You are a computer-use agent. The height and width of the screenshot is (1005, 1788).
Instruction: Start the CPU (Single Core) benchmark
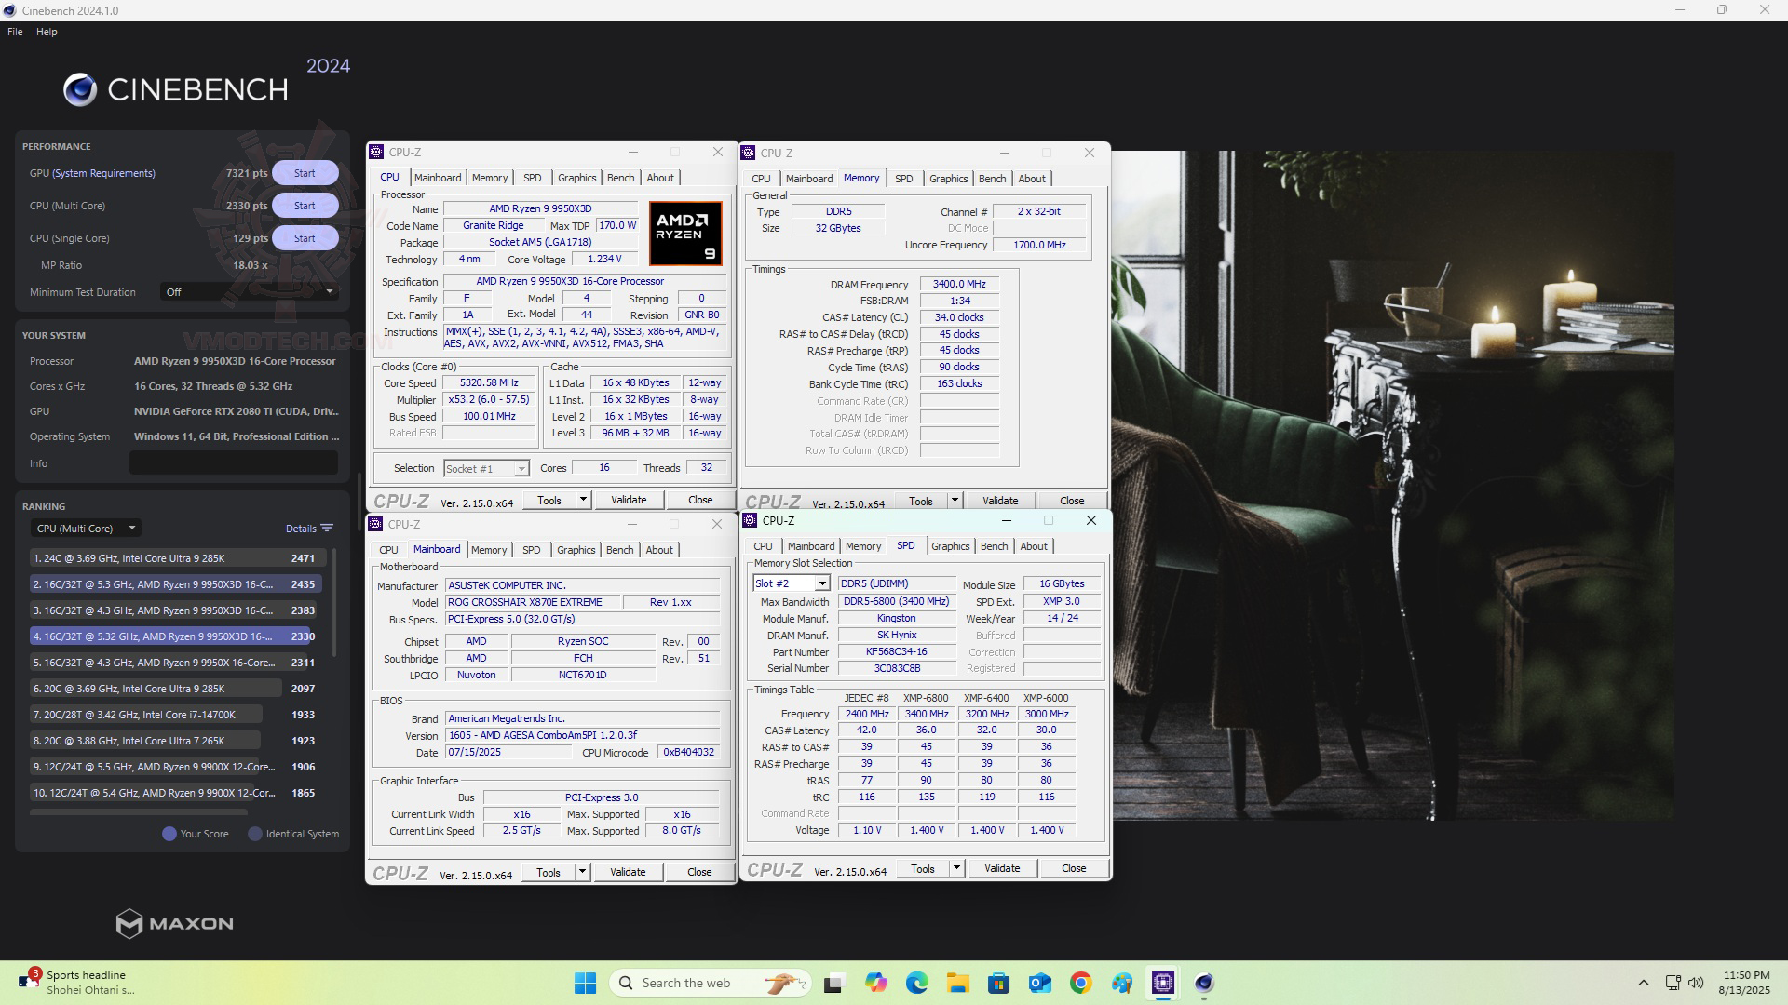click(305, 237)
